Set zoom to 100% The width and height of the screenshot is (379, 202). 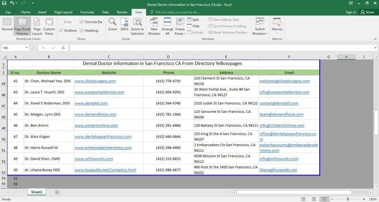point(124,24)
